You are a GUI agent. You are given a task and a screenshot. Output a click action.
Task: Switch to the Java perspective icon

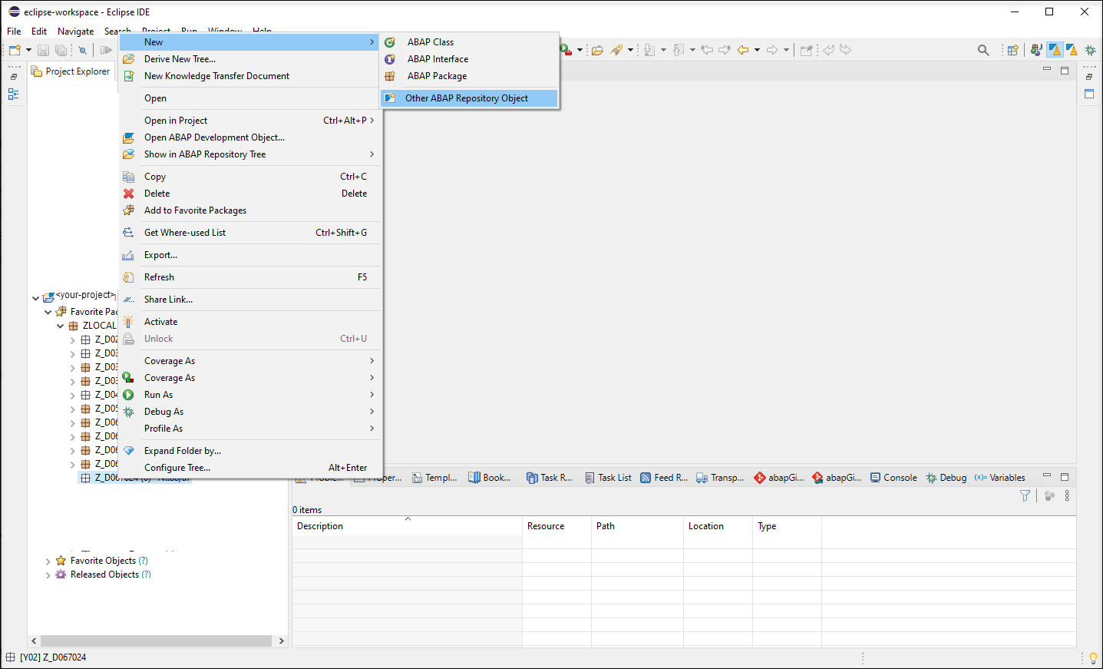1036,50
